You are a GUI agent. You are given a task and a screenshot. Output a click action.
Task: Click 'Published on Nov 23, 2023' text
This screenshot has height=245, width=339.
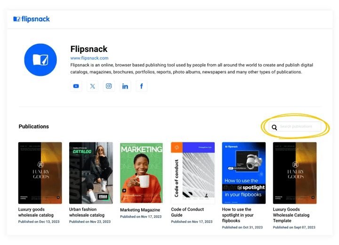coord(90,221)
